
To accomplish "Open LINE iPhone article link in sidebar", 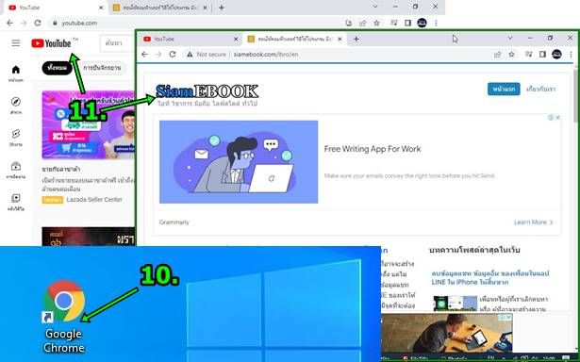I will click(x=490, y=278).
